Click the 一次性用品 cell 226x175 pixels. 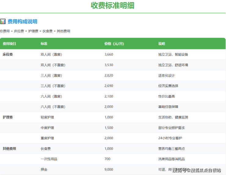49,159
